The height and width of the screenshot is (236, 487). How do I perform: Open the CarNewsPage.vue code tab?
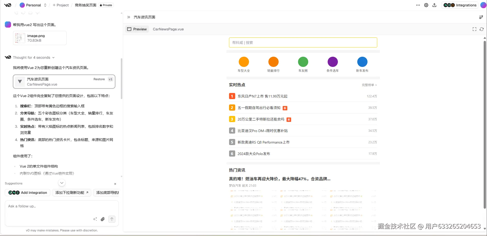168,29
